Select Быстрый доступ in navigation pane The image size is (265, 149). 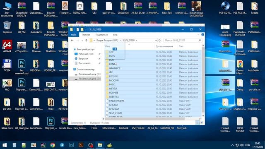[86, 49]
